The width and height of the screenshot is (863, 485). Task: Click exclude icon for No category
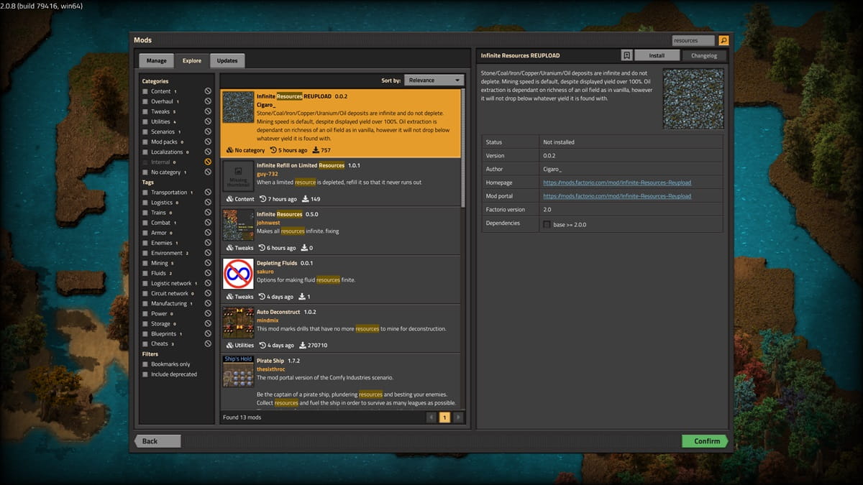208,172
